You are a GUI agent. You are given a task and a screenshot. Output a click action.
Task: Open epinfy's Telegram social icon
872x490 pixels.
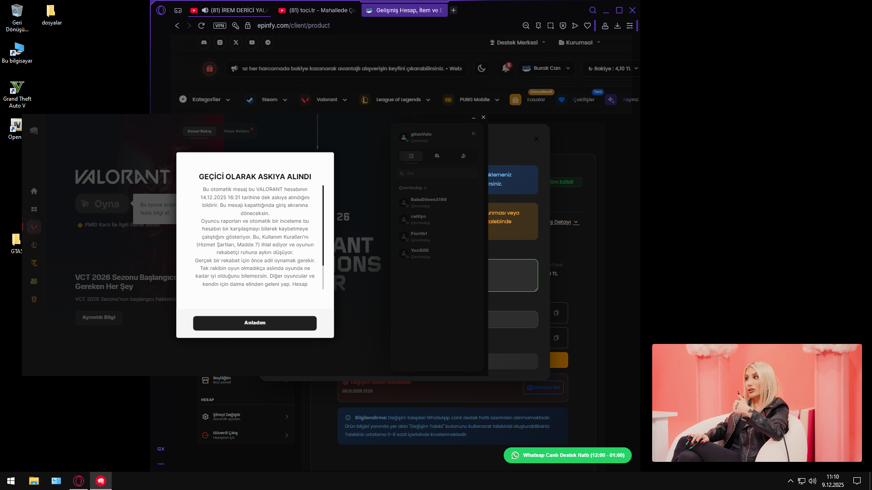(268, 42)
